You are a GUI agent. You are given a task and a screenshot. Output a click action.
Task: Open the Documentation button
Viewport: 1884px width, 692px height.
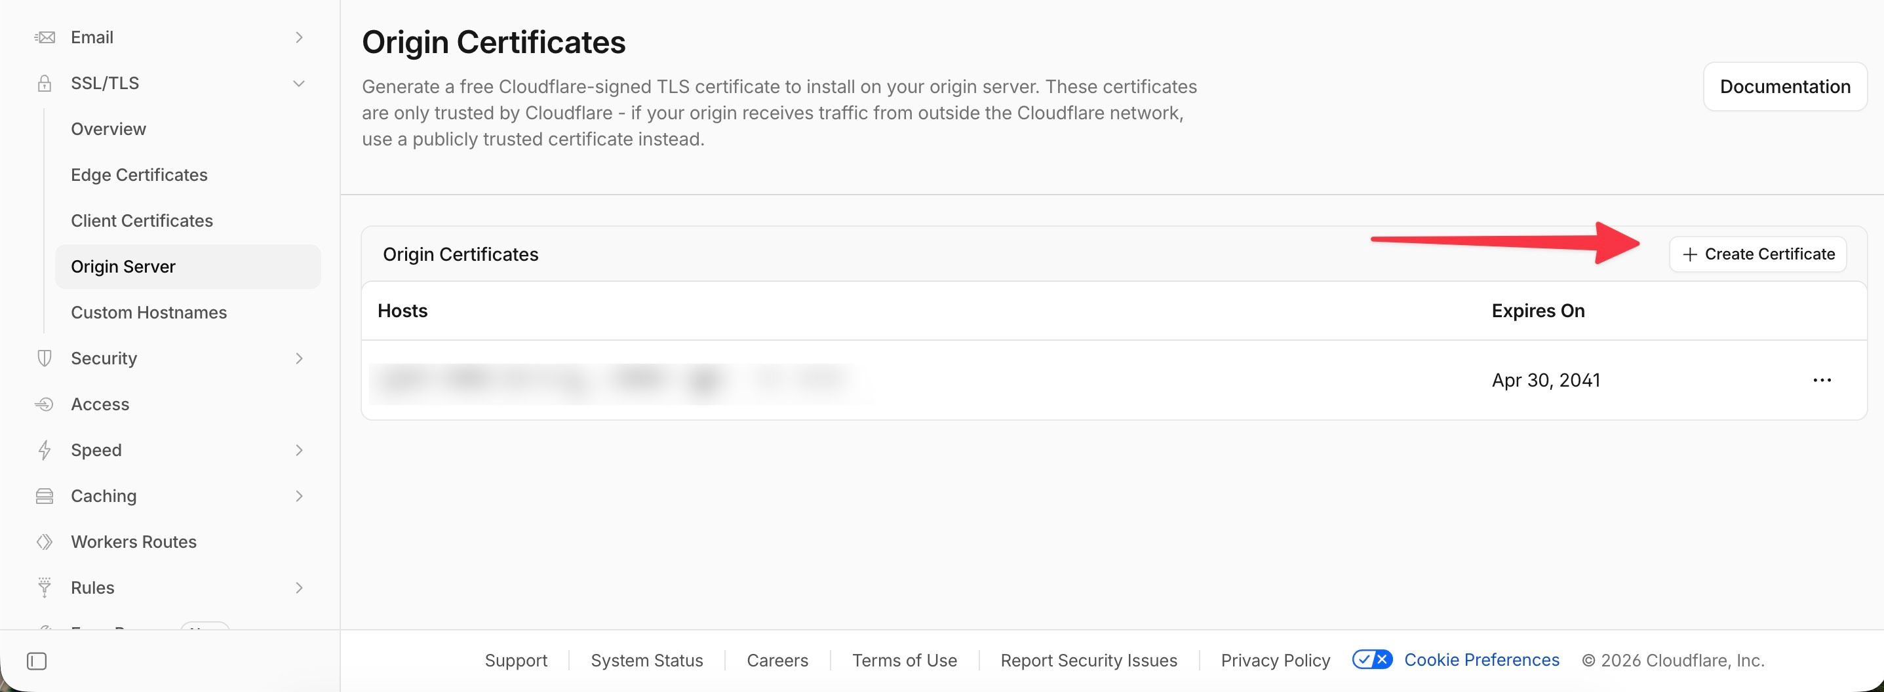point(1785,86)
